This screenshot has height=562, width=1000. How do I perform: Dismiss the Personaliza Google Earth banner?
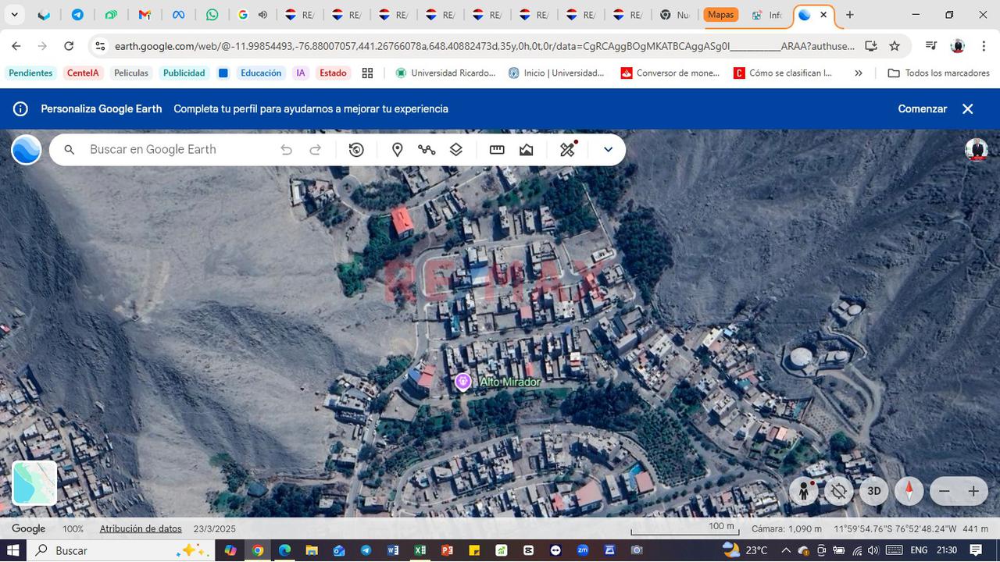[968, 109]
